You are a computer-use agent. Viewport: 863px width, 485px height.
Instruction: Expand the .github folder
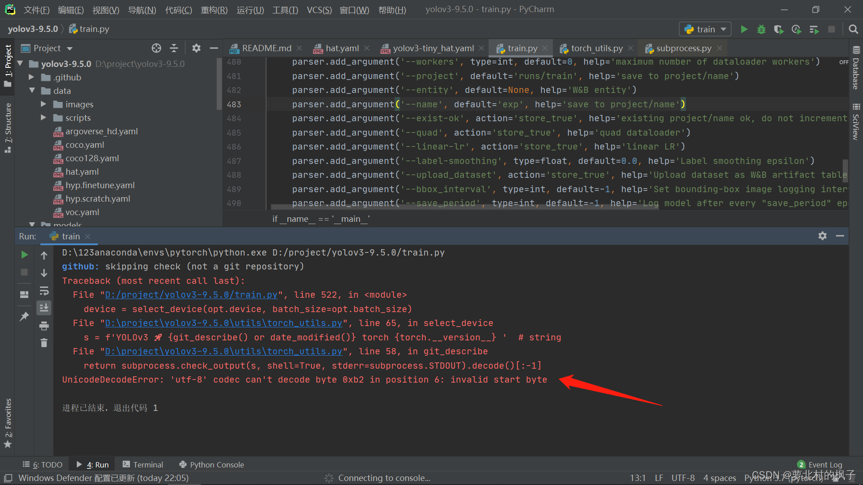pos(31,77)
